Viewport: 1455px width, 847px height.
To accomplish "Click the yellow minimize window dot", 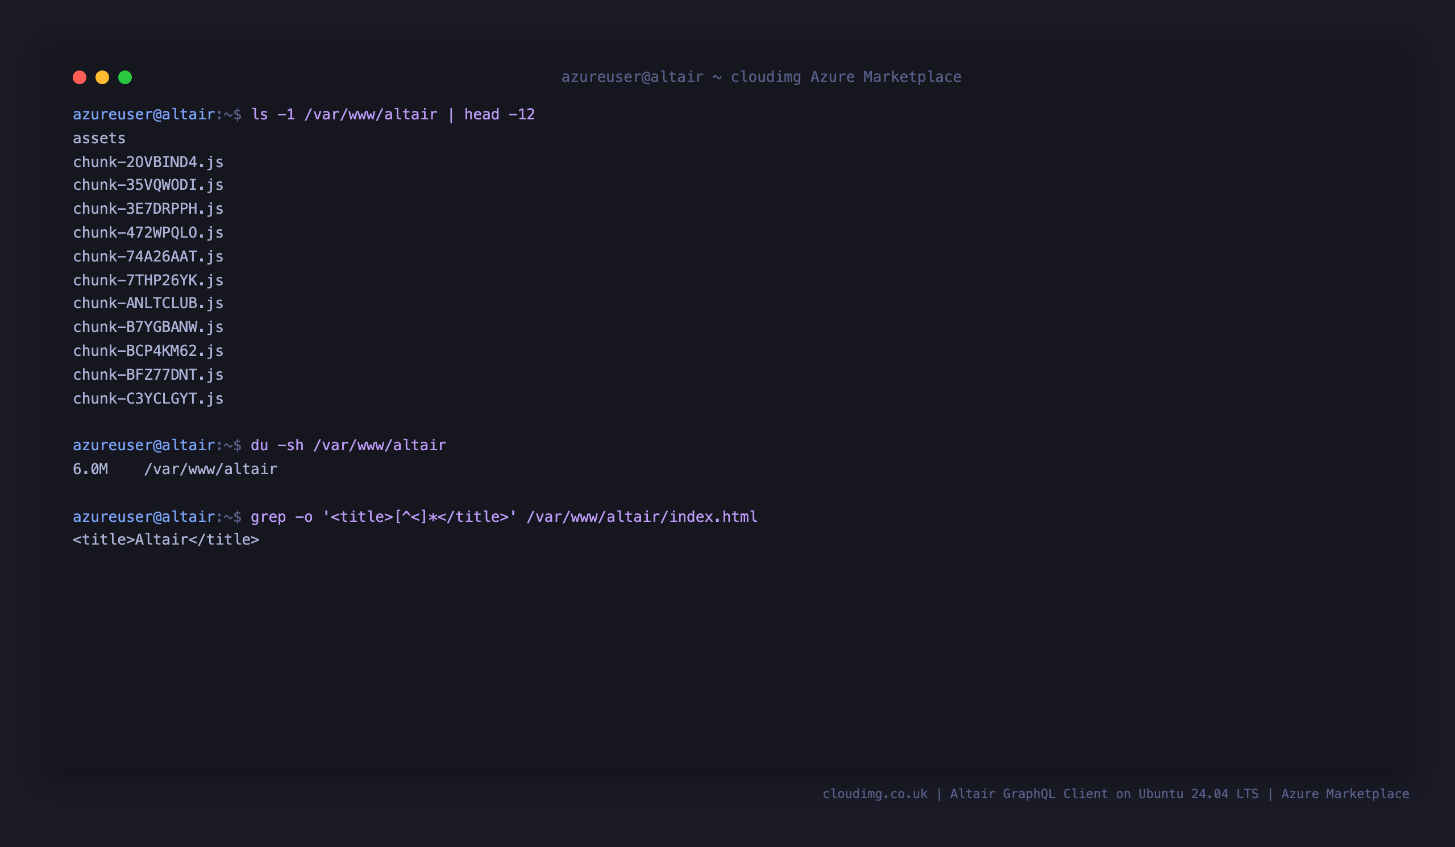I will 102,77.
